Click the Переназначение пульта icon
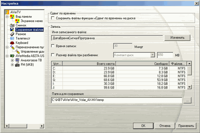This screenshot has width=200, height=133. point(12,47)
